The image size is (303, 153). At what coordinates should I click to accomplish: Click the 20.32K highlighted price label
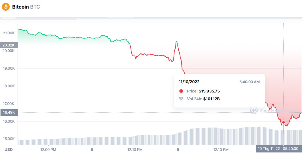(x=9, y=45)
